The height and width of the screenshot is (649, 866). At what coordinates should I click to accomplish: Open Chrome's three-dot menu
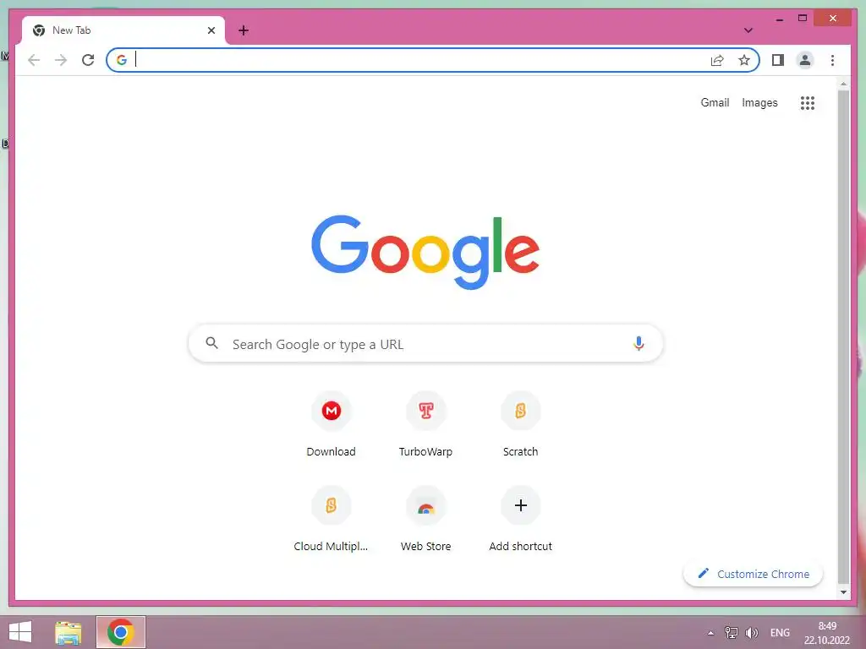[x=832, y=60]
